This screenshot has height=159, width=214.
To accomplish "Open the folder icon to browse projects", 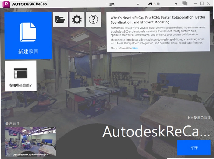I will tap(60, 19).
